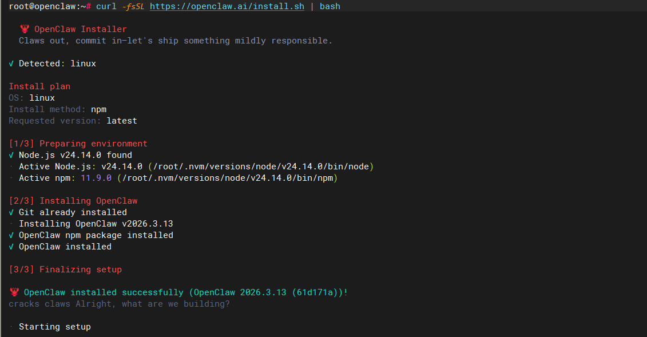Open the https://openclaw.ai/install.sh link

(227, 7)
